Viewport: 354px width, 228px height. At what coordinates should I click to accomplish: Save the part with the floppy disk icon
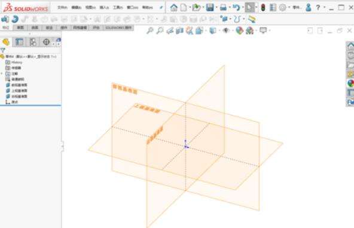tap(210, 8)
